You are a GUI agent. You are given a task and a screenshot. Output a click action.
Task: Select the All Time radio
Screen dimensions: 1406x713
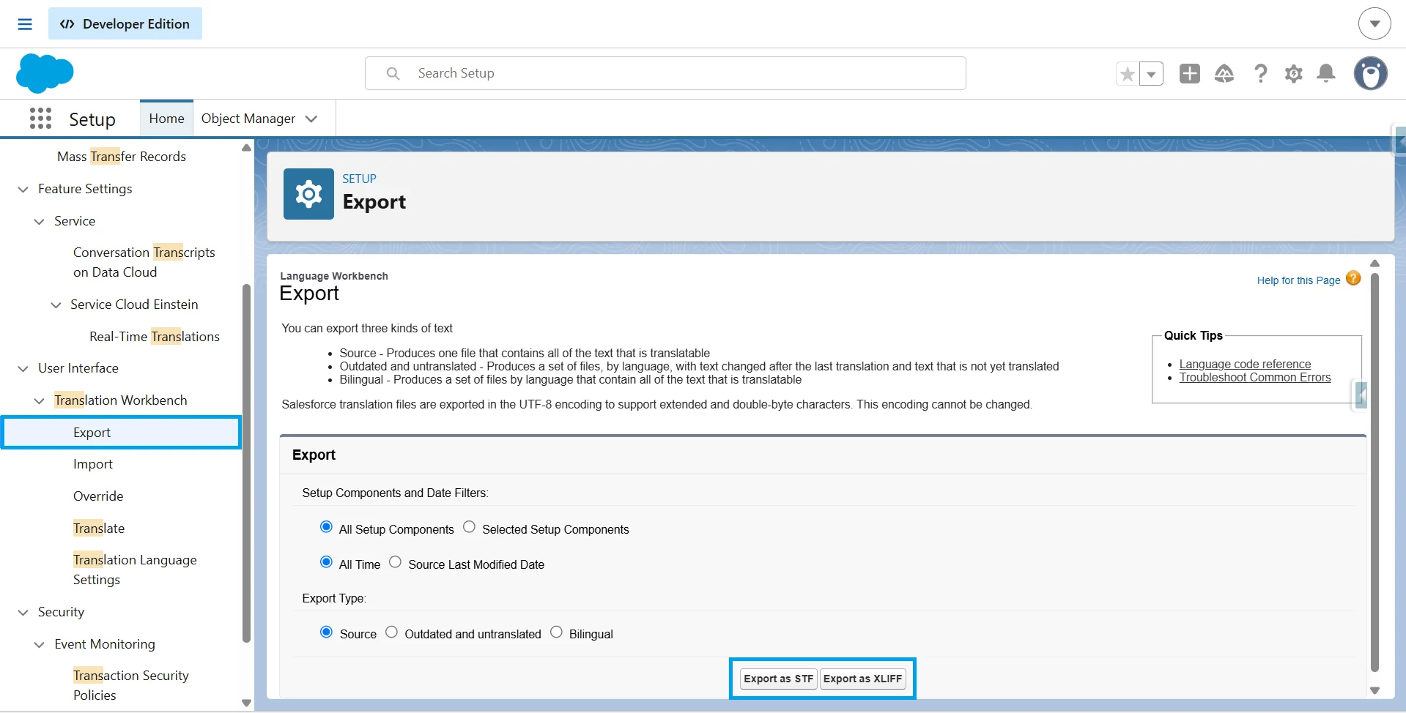coord(327,562)
